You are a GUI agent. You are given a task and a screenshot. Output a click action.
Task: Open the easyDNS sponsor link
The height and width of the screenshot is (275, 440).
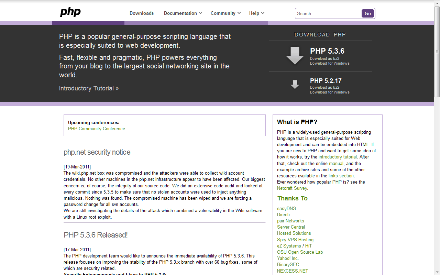pos(286,208)
